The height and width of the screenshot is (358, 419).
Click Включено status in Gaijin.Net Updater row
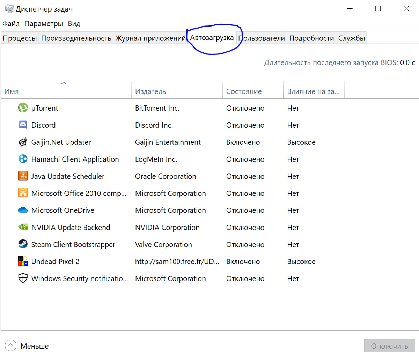click(x=243, y=142)
